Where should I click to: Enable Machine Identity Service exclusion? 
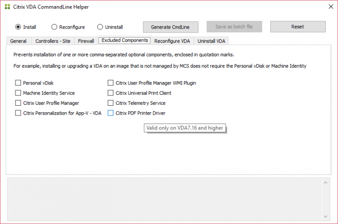[x=18, y=93]
